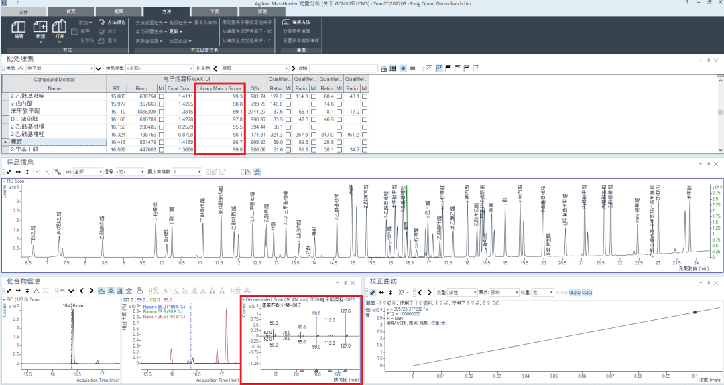Viewport: 724px width, 385px height.
Task: Go to previous compound in 化合物信息 toolbar
Action: (82, 291)
